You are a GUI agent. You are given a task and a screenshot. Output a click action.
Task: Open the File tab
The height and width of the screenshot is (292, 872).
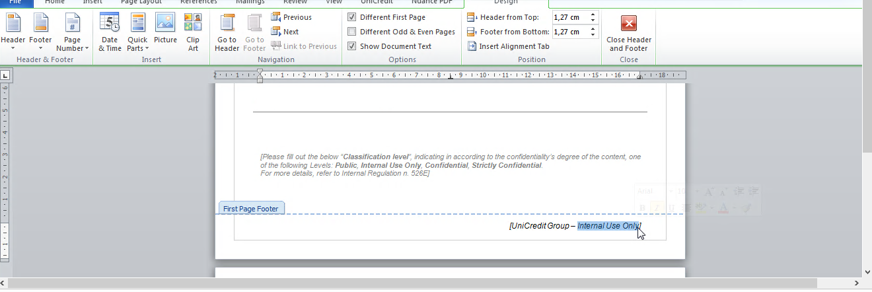pyautogui.click(x=15, y=3)
